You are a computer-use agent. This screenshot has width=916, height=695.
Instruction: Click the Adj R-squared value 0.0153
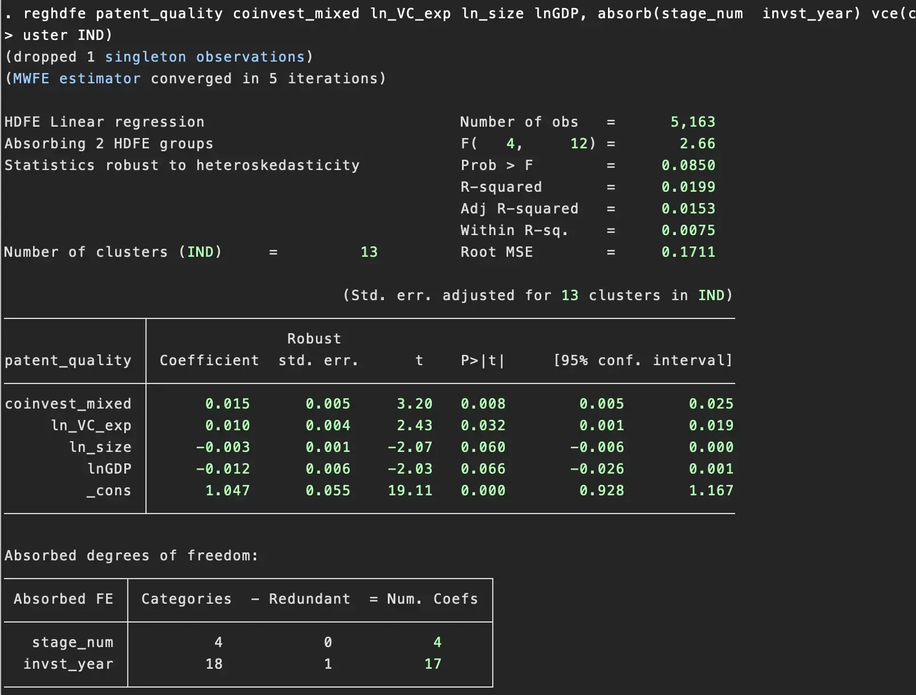pyautogui.click(x=688, y=209)
